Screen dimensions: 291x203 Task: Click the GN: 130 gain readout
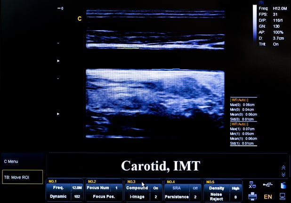pyautogui.click(x=269, y=26)
